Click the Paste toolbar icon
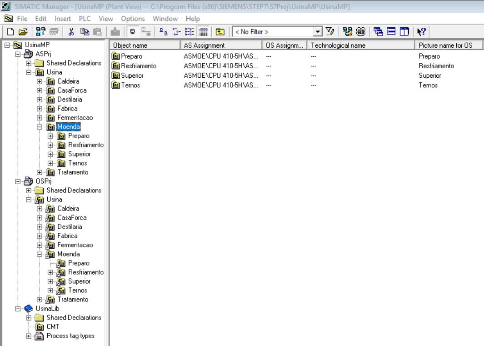The image size is (484, 346). click(98, 31)
